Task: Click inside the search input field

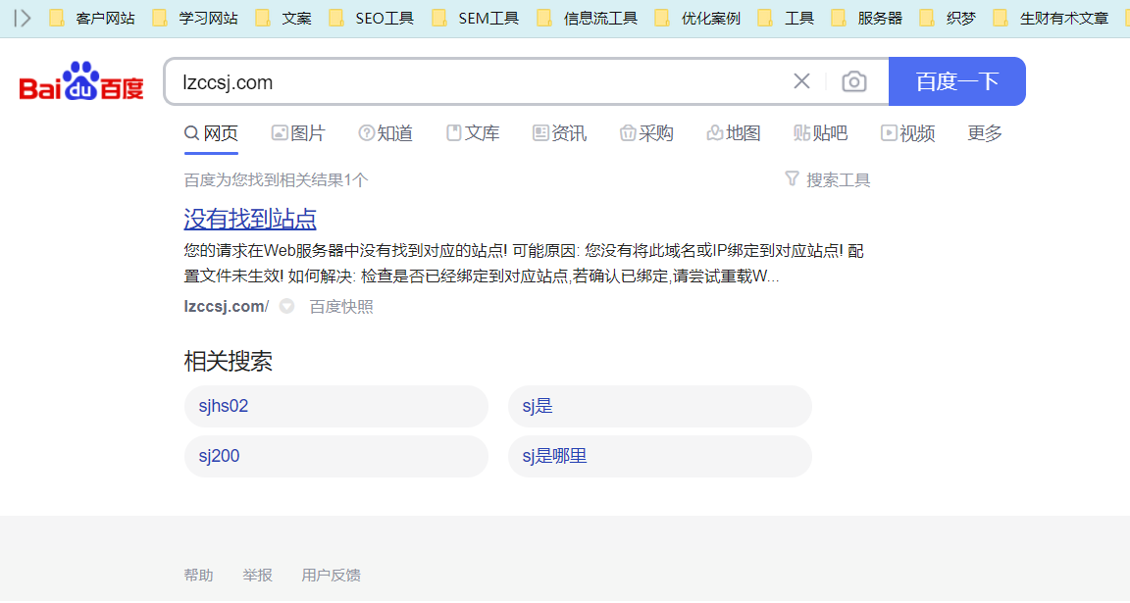Action: tap(441, 81)
